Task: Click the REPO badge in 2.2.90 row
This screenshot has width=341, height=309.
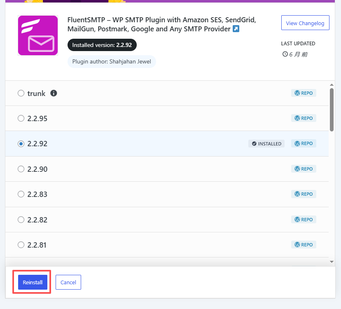Action: coord(304,169)
